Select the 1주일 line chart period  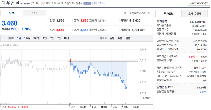click(27, 38)
